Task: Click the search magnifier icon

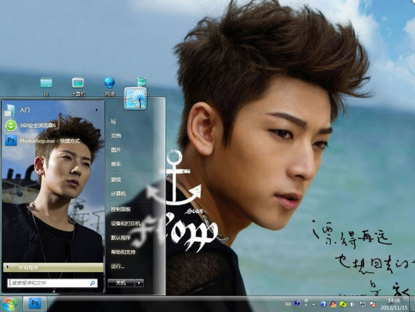Action: [92, 283]
